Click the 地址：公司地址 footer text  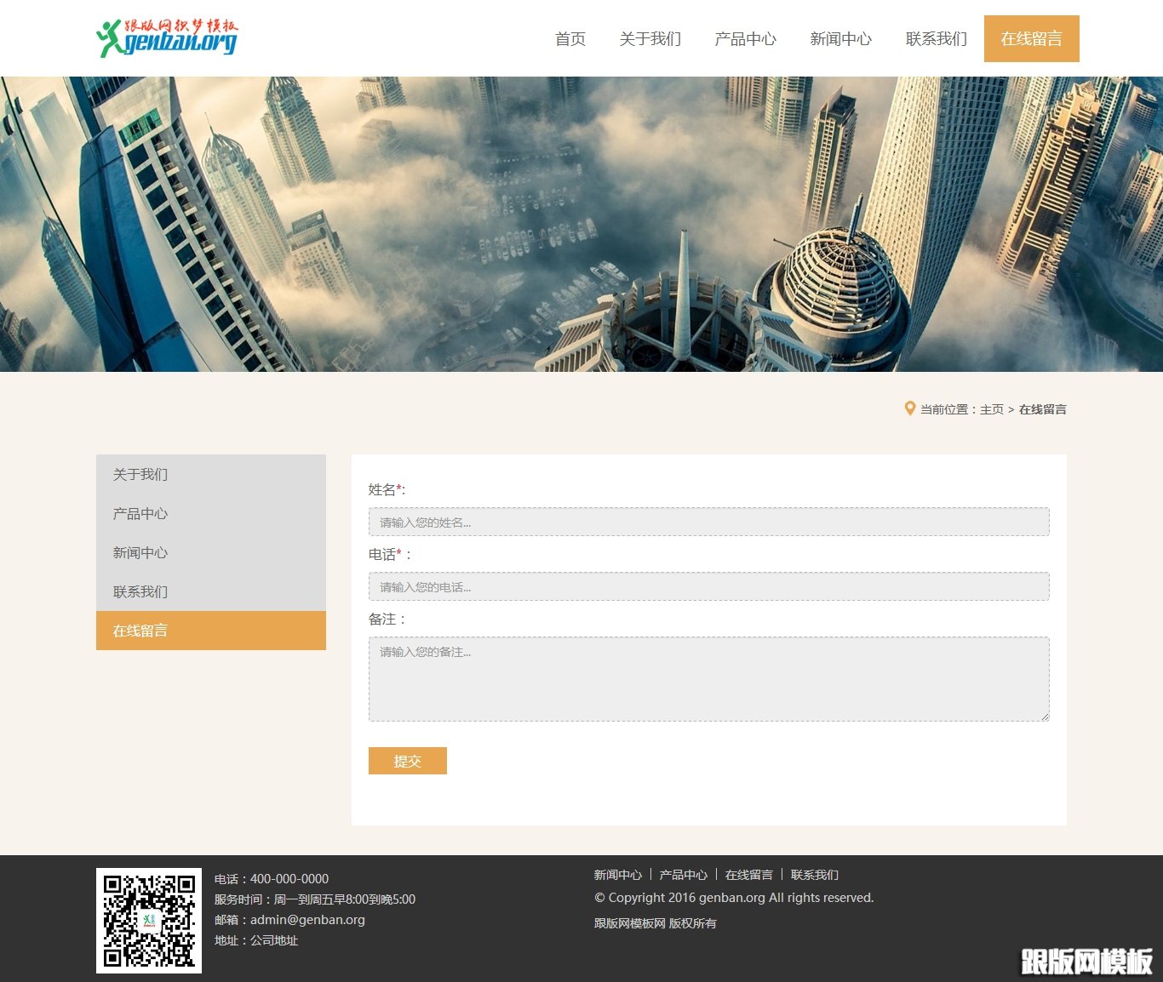tap(256, 940)
